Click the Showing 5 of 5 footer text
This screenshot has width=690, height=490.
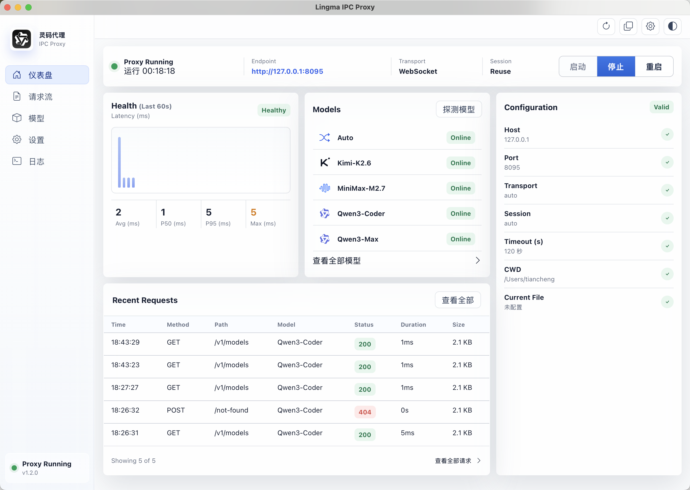tap(133, 461)
